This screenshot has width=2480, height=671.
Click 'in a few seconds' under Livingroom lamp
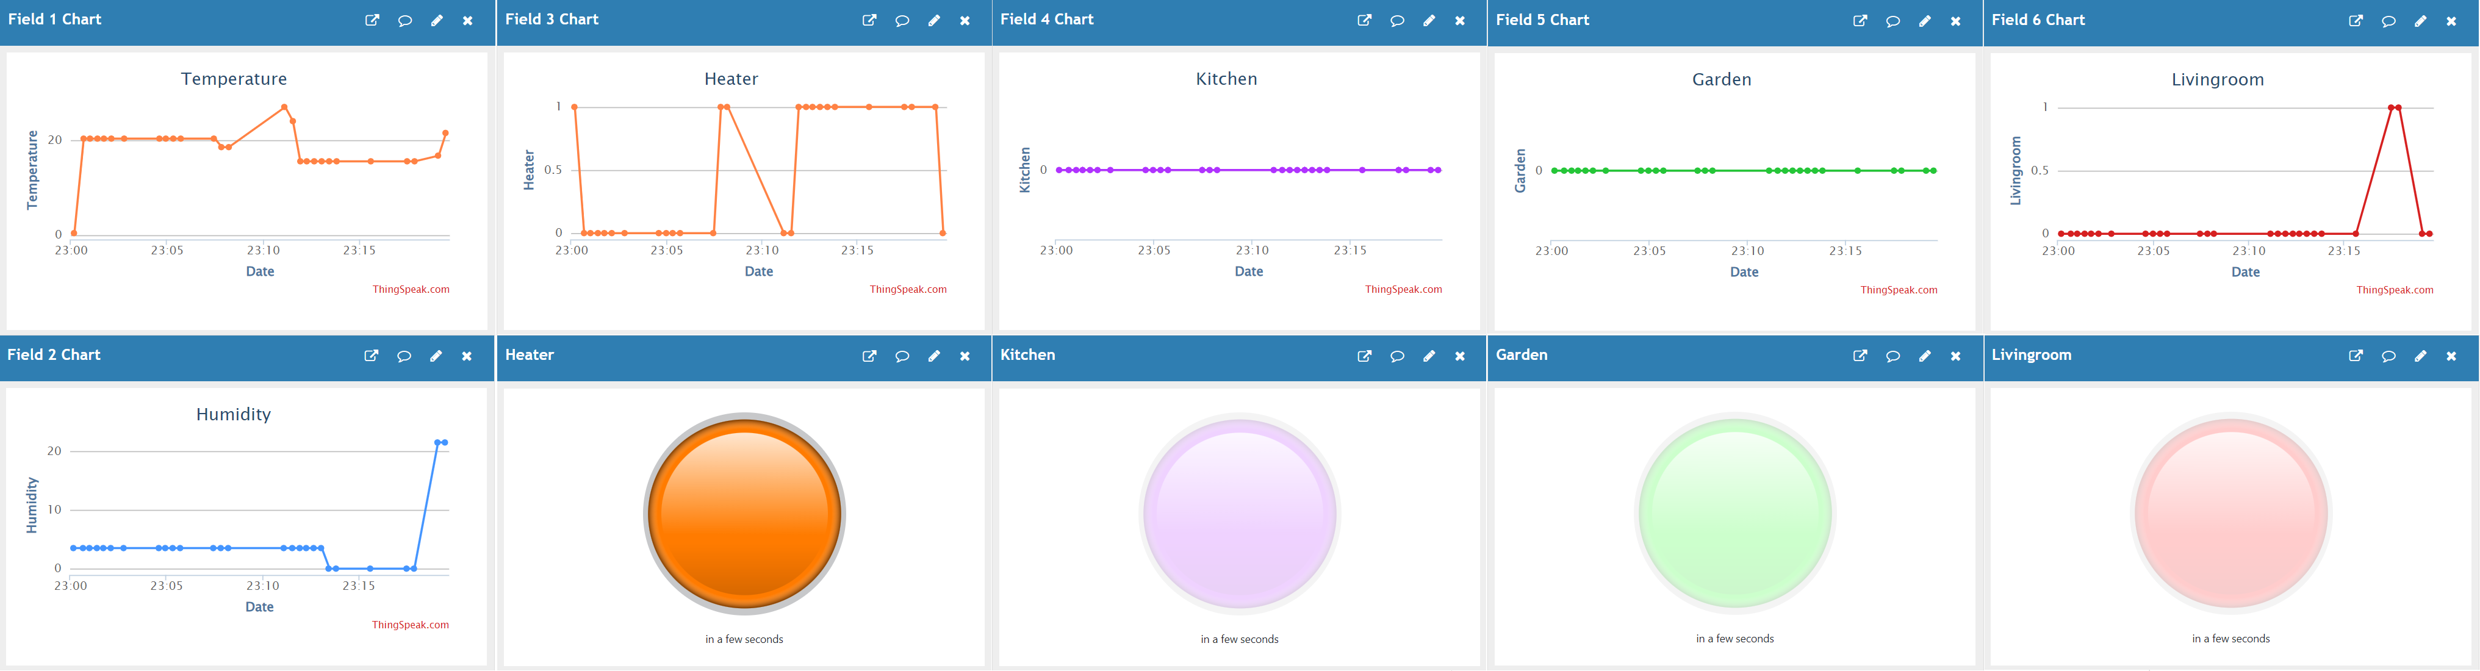coord(2230,639)
